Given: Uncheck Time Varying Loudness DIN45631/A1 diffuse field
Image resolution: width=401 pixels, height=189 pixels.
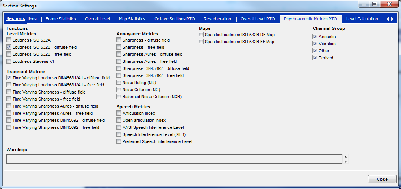Looking at the screenshot, I should [x=9, y=78].
